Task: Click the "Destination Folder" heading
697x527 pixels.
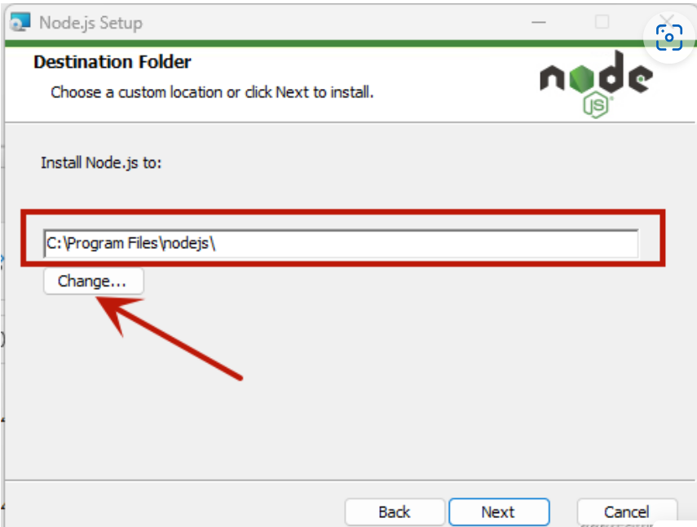Action: pyautogui.click(x=112, y=62)
